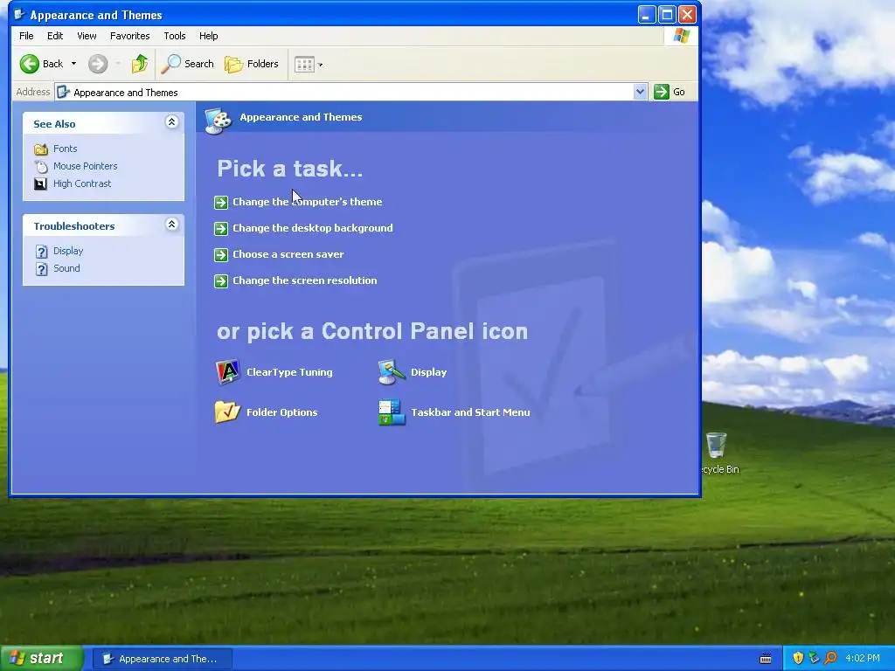895x671 pixels.
Task: Collapse the See Also panel
Action: click(171, 121)
